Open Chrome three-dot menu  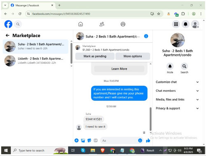click(x=201, y=14)
